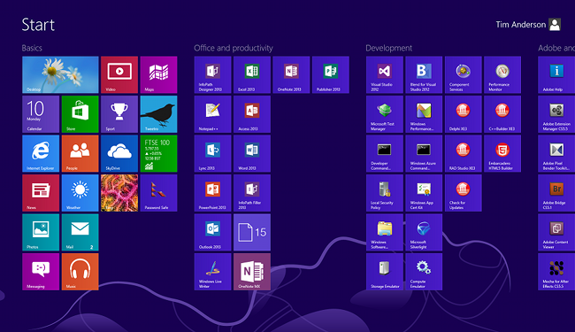The width and height of the screenshot is (575, 332).
Task: Open Component Services tile
Action: point(463,75)
